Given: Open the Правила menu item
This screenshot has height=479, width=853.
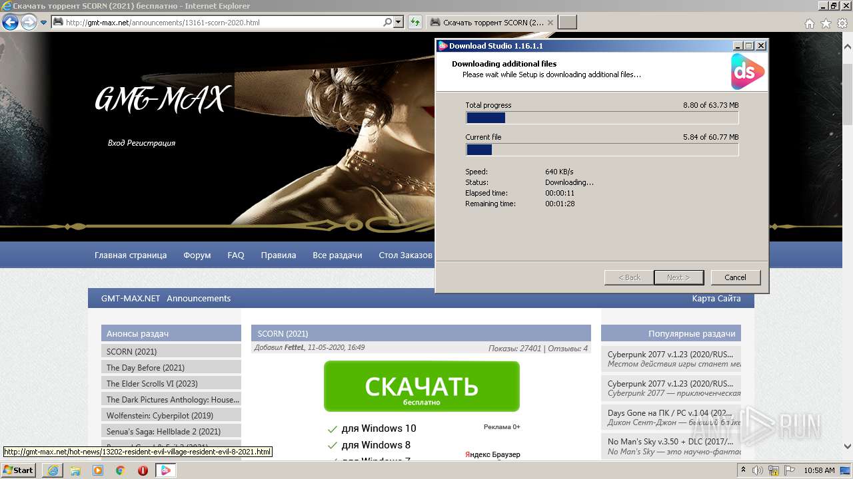Looking at the screenshot, I should 279,255.
